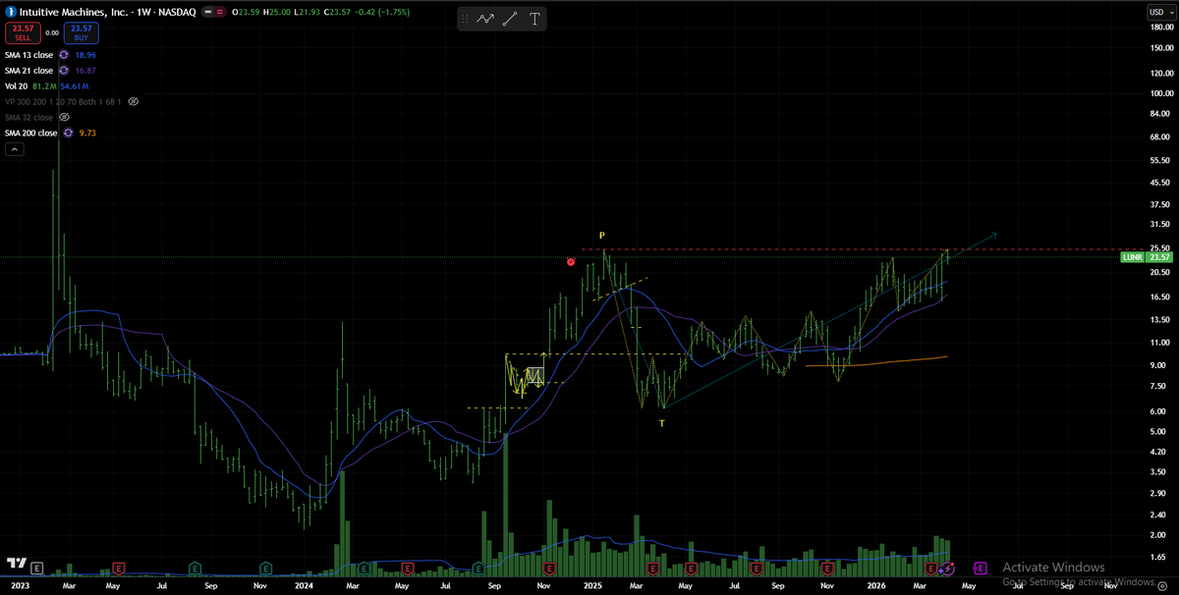Click the red alert dot left of P label

(571, 261)
